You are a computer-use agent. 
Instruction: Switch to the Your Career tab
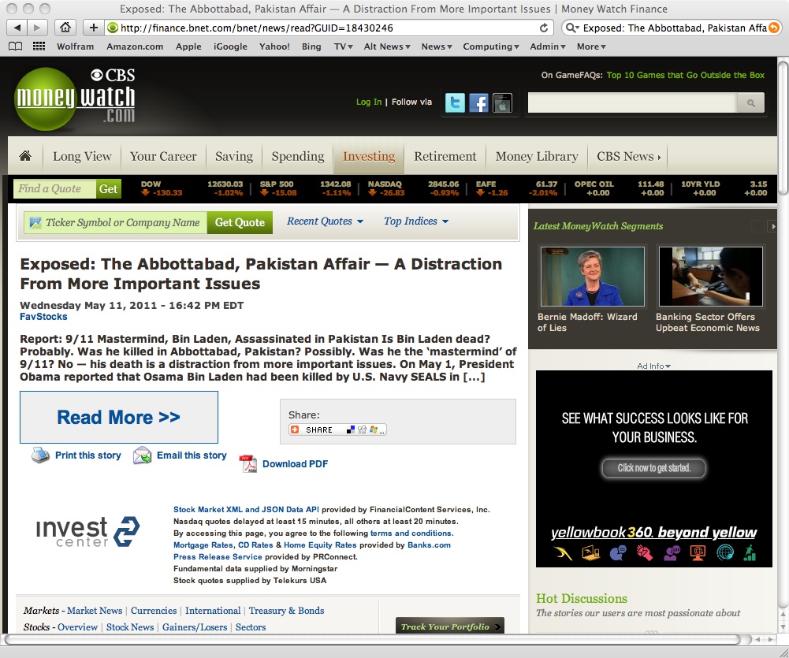163,156
